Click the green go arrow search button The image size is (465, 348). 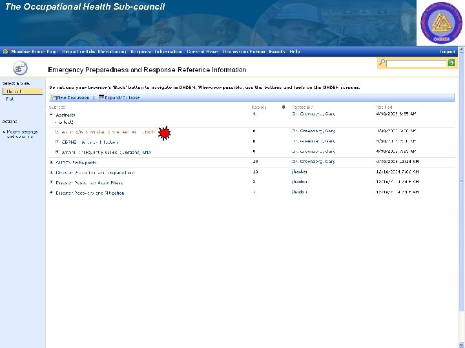pos(451,63)
